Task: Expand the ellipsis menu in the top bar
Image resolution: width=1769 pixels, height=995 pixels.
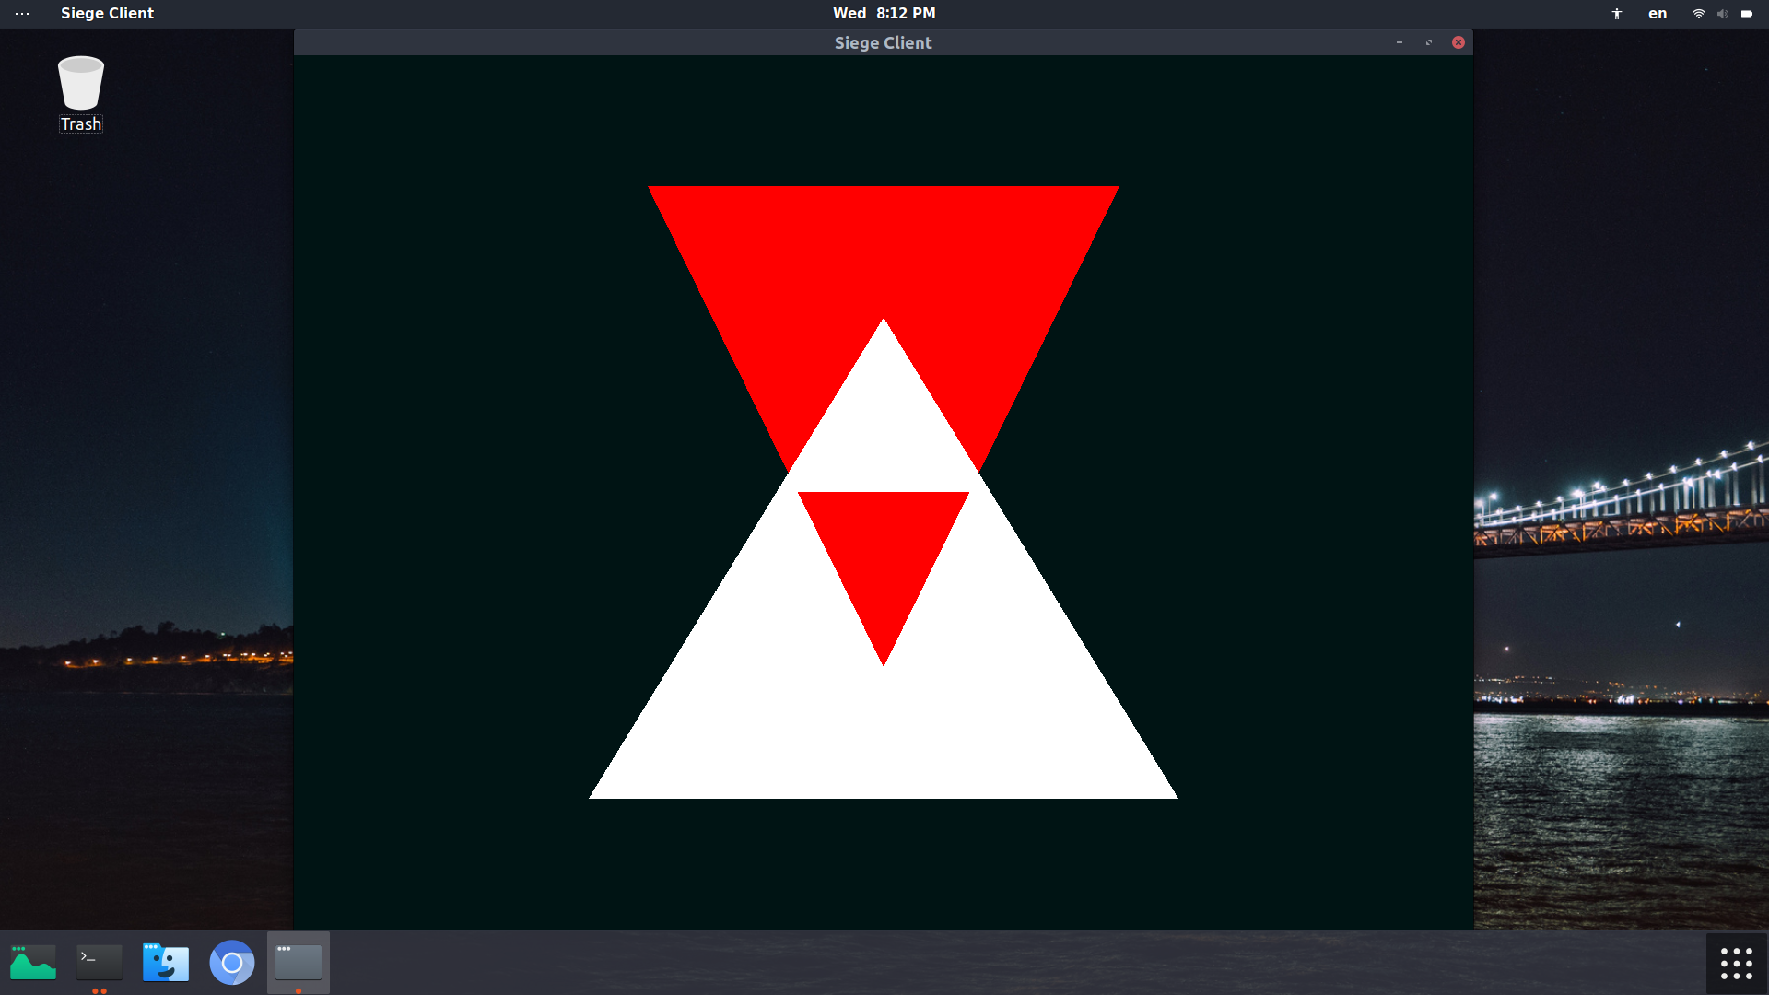Action: point(22,13)
